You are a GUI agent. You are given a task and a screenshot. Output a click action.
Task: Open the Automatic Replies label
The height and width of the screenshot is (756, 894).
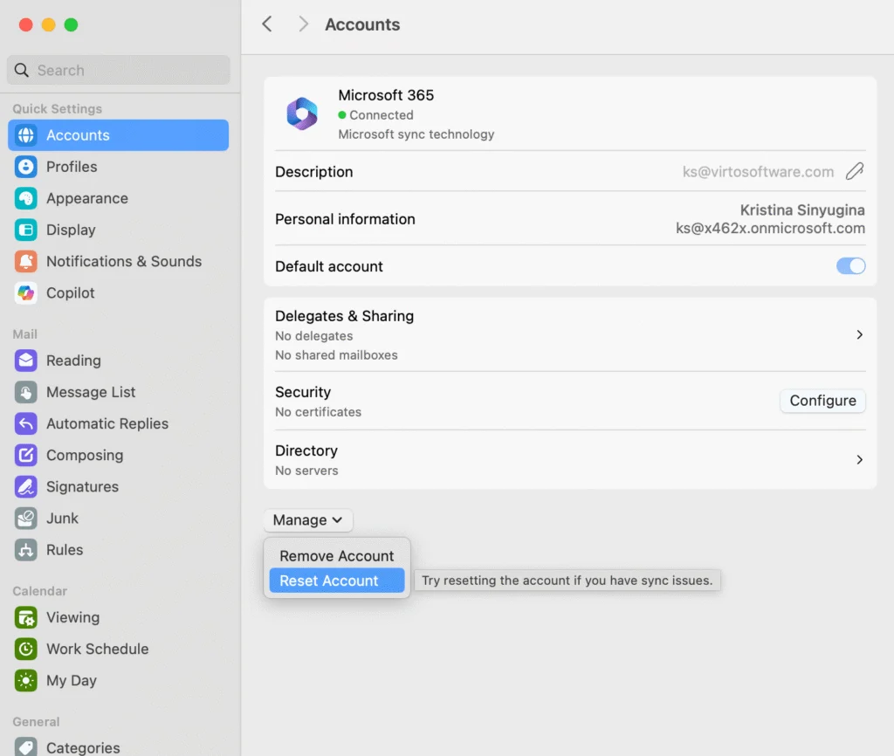coord(107,423)
